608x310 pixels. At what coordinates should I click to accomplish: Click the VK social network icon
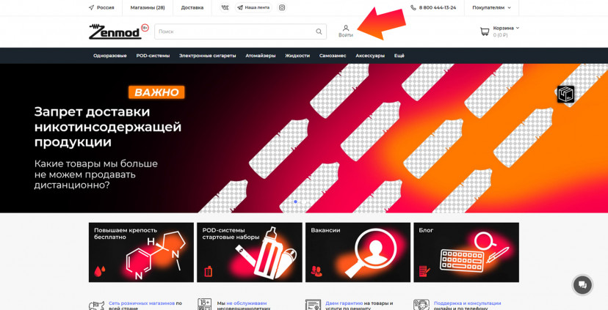tap(224, 7)
